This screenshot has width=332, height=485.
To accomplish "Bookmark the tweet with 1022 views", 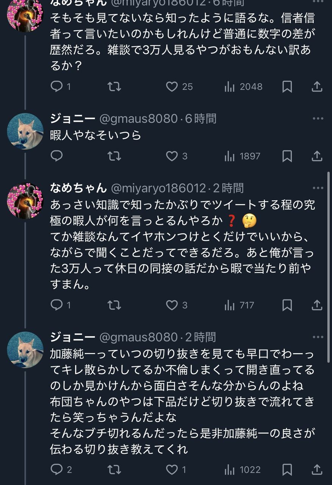I will coord(287,470).
